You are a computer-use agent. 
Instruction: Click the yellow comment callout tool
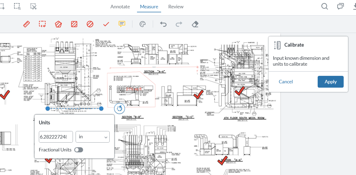[122, 24]
